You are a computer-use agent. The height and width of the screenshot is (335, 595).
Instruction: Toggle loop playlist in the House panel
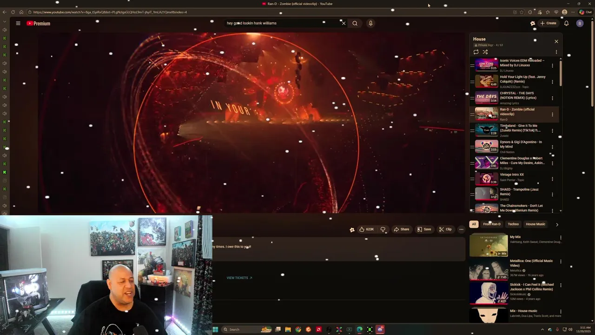pyautogui.click(x=476, y=52)
